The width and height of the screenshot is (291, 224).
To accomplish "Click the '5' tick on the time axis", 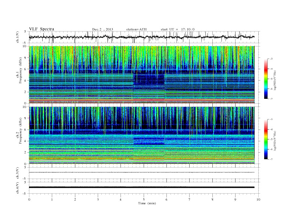I will (x=144, y=199).
